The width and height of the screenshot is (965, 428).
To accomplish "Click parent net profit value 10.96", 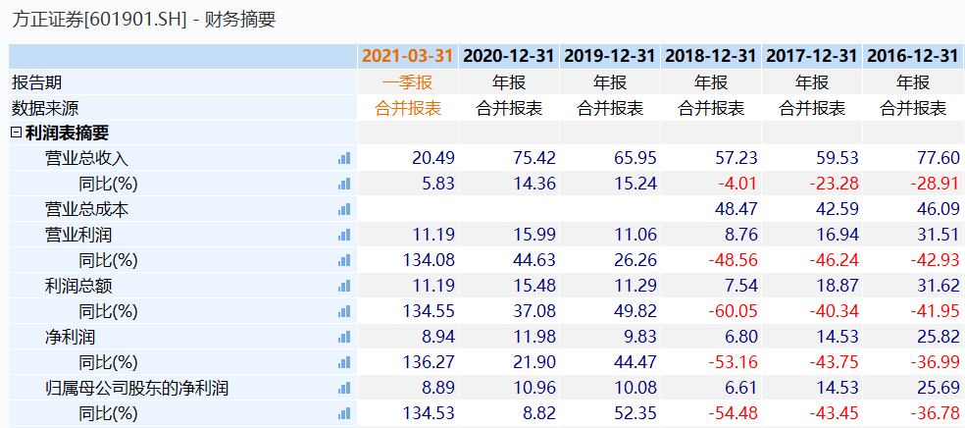I will point(534,388).
